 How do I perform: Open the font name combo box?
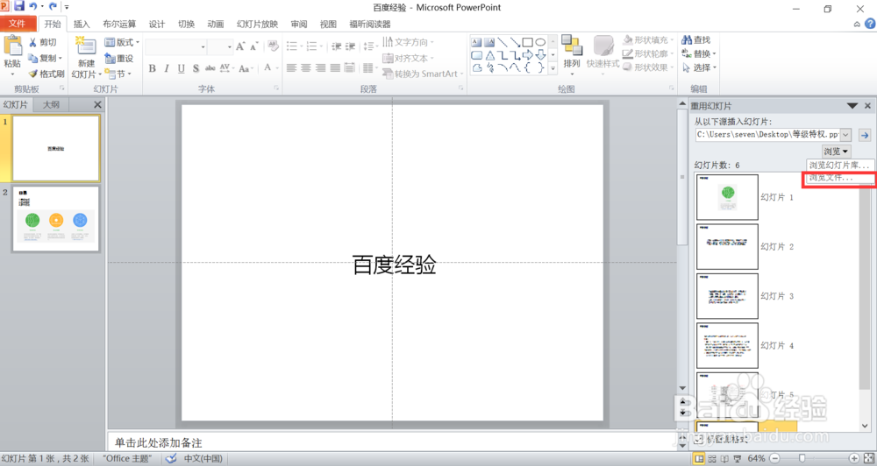pyautogui.click(x=175, y=47)
